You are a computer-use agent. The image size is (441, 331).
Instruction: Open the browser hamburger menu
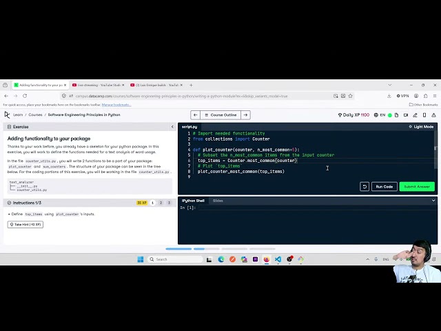(x=435, y=96)
